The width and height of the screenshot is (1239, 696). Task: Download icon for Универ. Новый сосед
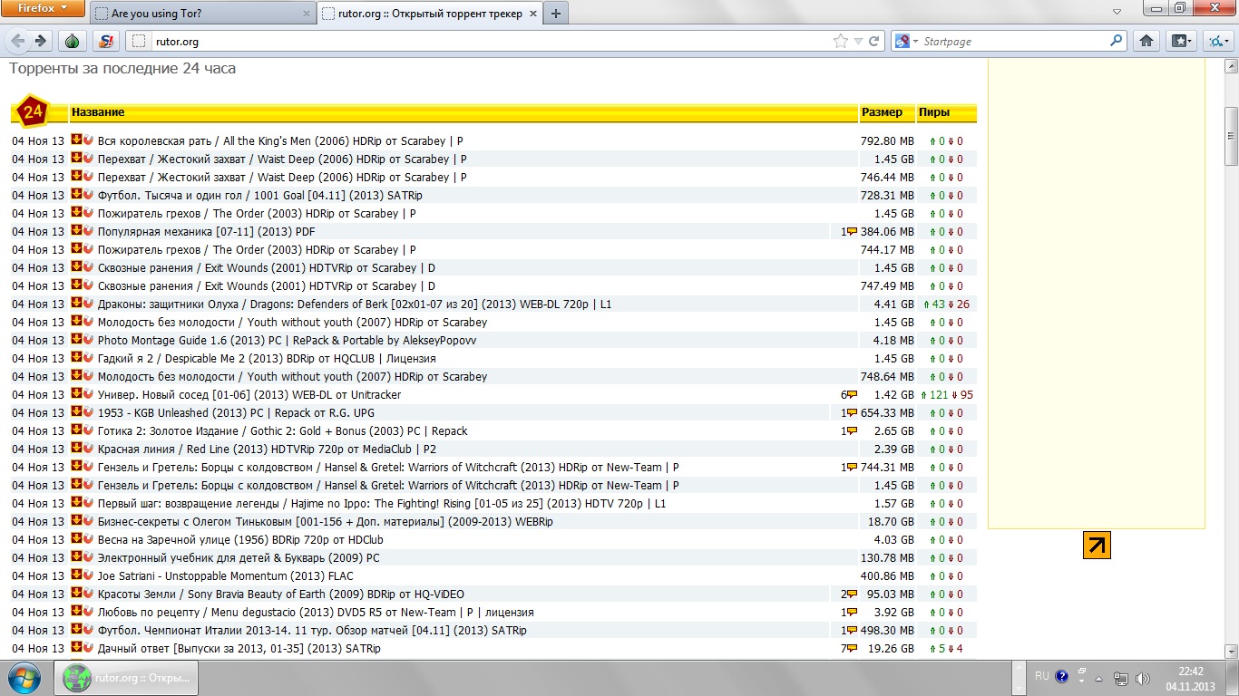[76, 394]
